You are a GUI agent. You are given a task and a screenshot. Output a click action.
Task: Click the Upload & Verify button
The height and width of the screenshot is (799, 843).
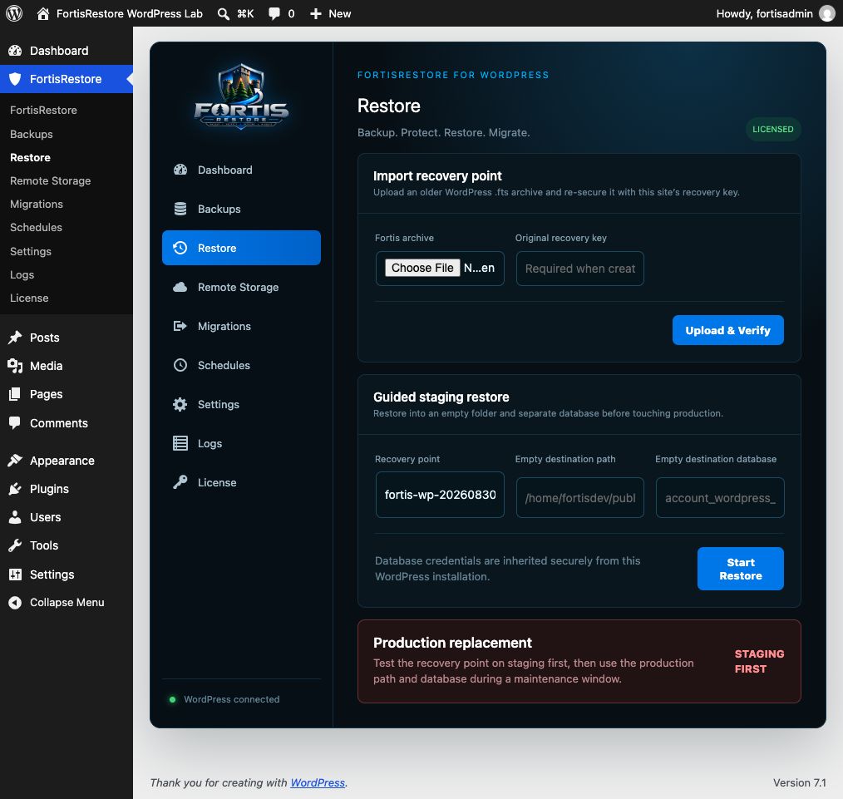pos(727,330)
